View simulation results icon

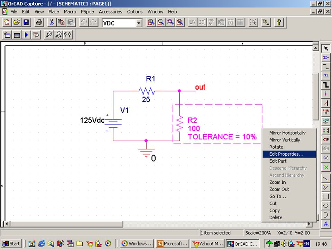pos(36,35)
